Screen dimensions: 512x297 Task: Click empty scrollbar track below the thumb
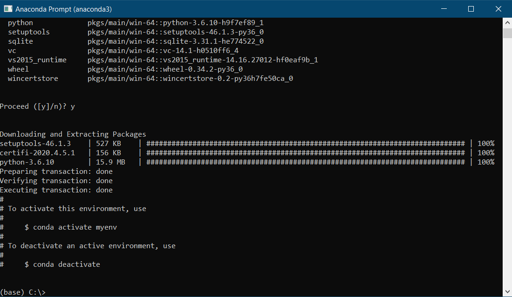507,163
